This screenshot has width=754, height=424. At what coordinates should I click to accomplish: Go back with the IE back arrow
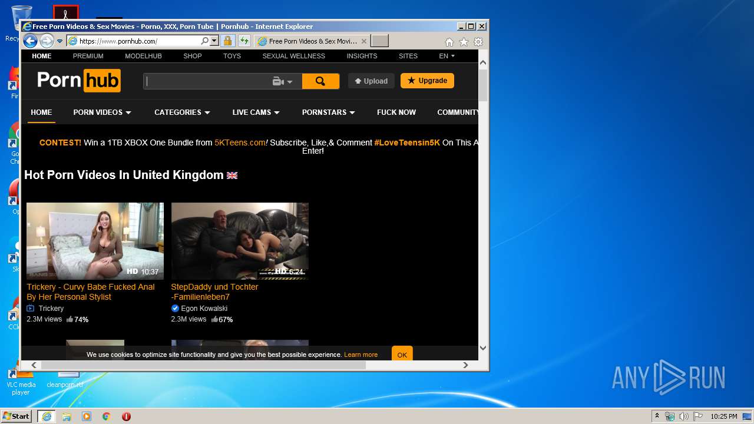click(x=30, y=41)
